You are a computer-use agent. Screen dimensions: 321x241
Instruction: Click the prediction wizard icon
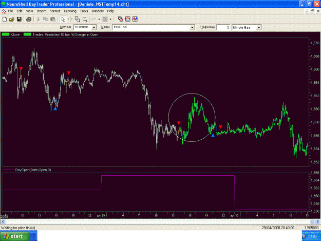click(x=128, y=19)
